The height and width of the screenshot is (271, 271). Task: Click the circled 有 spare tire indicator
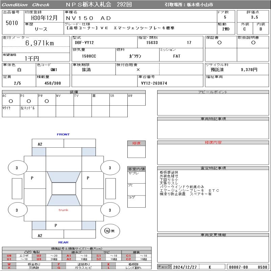tap(107, 231)
